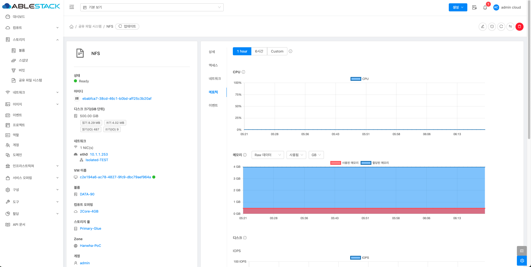Switch to the 네트워크 tab
The height and width of the screenshot is (267, 531).
(215, 79)
